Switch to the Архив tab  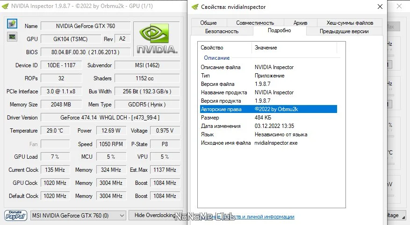(x=300, y=23)
